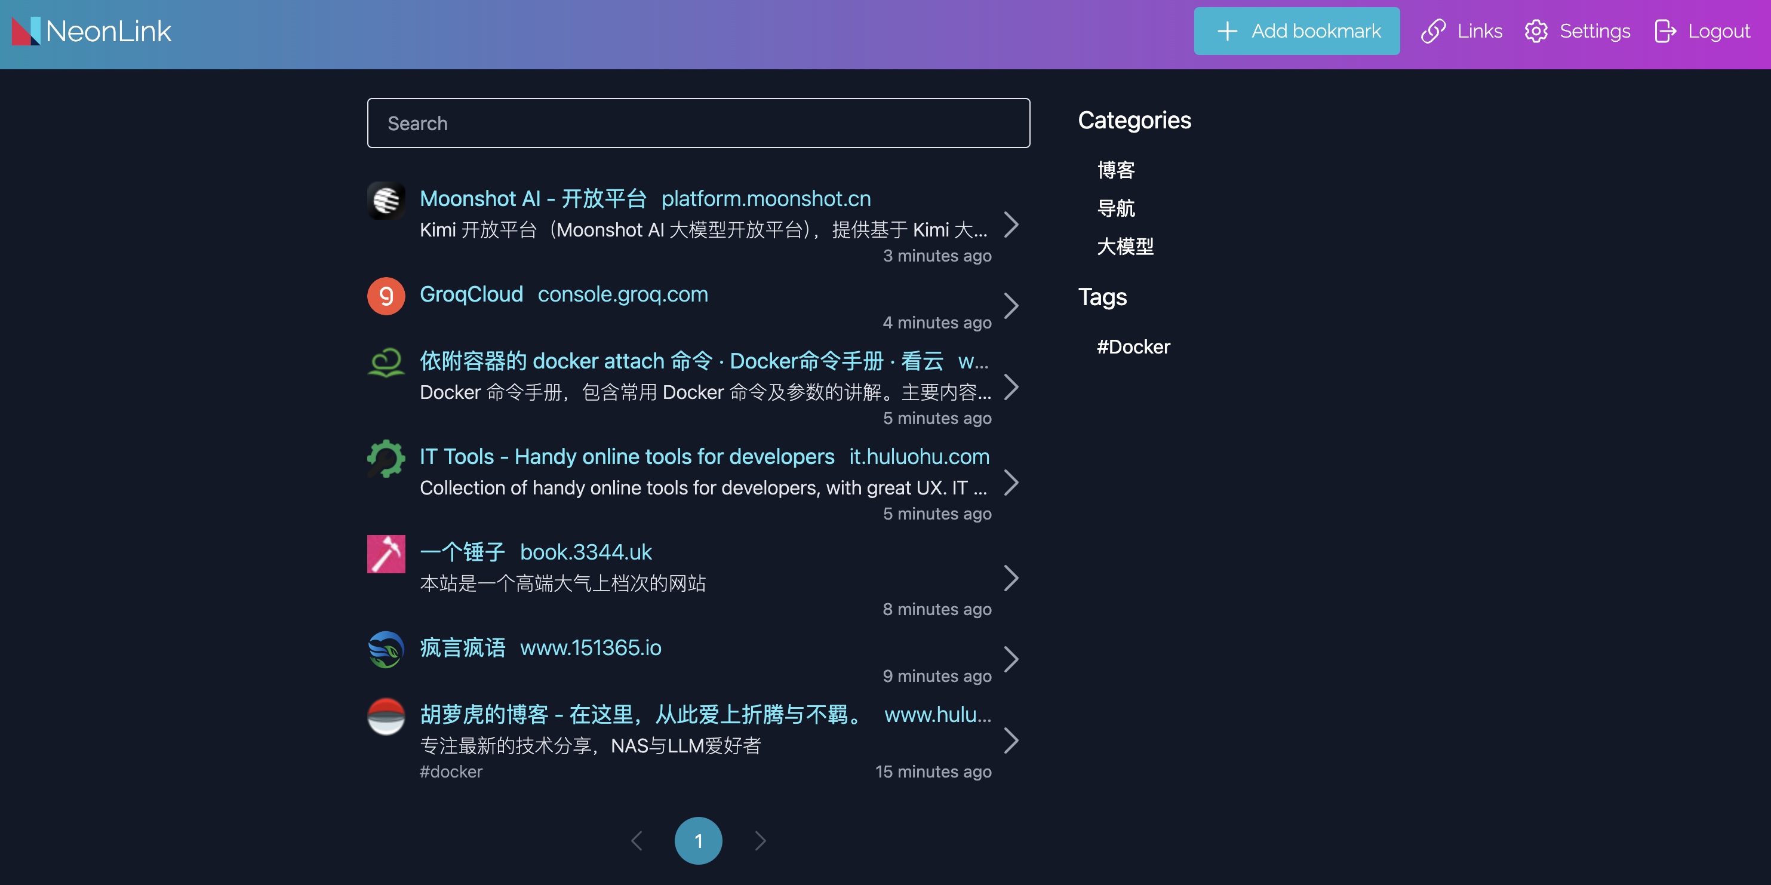Click the docker attach bookmark favicon
This screenshot has height=885, width=1771.
click(x=386, y=363)
